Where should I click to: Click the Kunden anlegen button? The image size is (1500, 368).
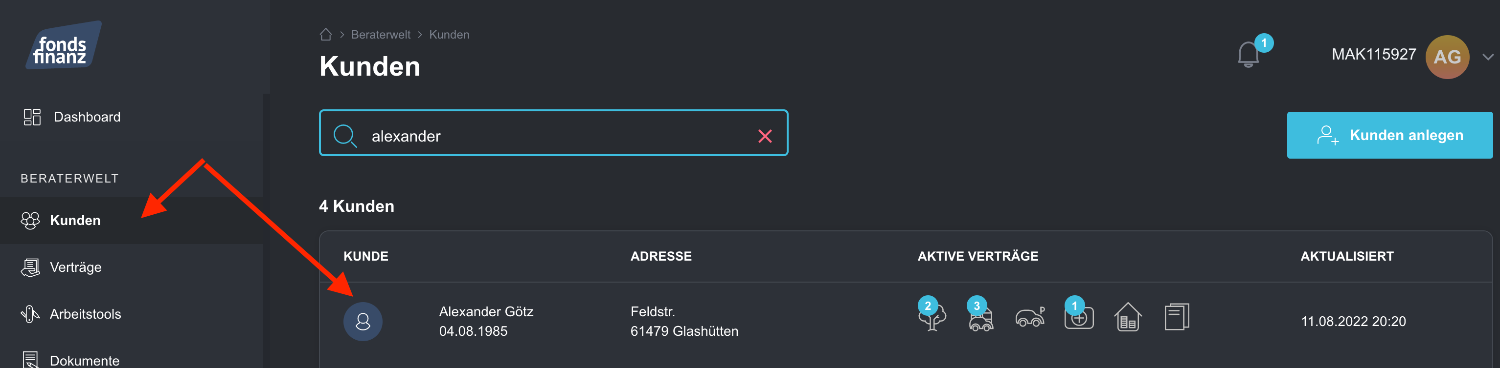click(x=1389, y=135)
